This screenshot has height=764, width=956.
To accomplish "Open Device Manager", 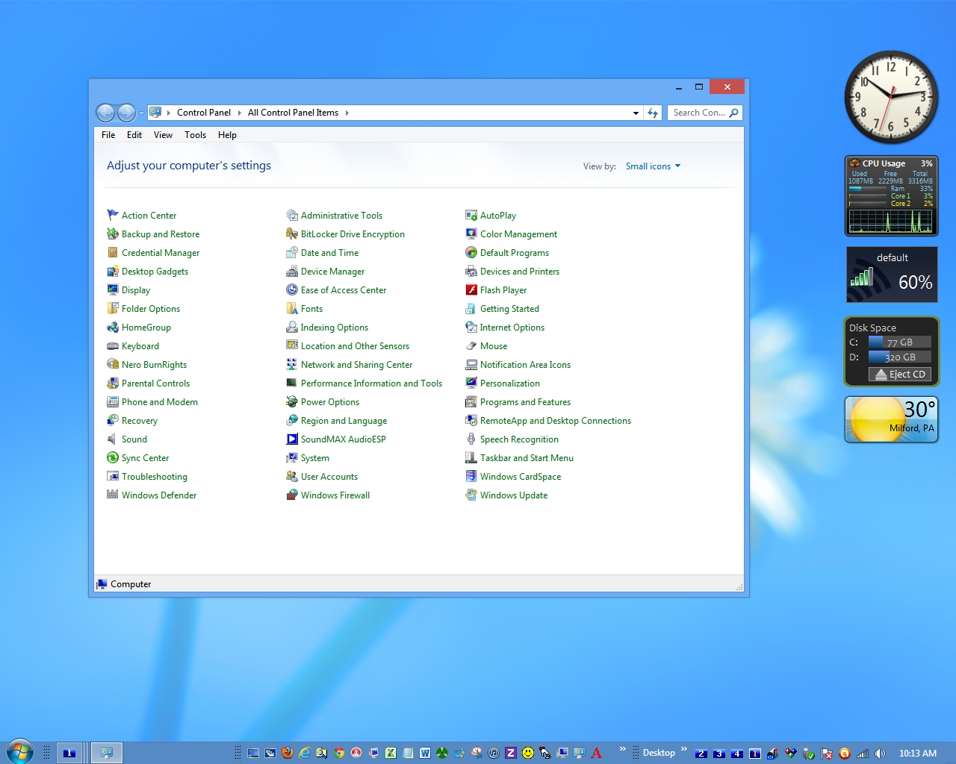I will pos(333,271).
